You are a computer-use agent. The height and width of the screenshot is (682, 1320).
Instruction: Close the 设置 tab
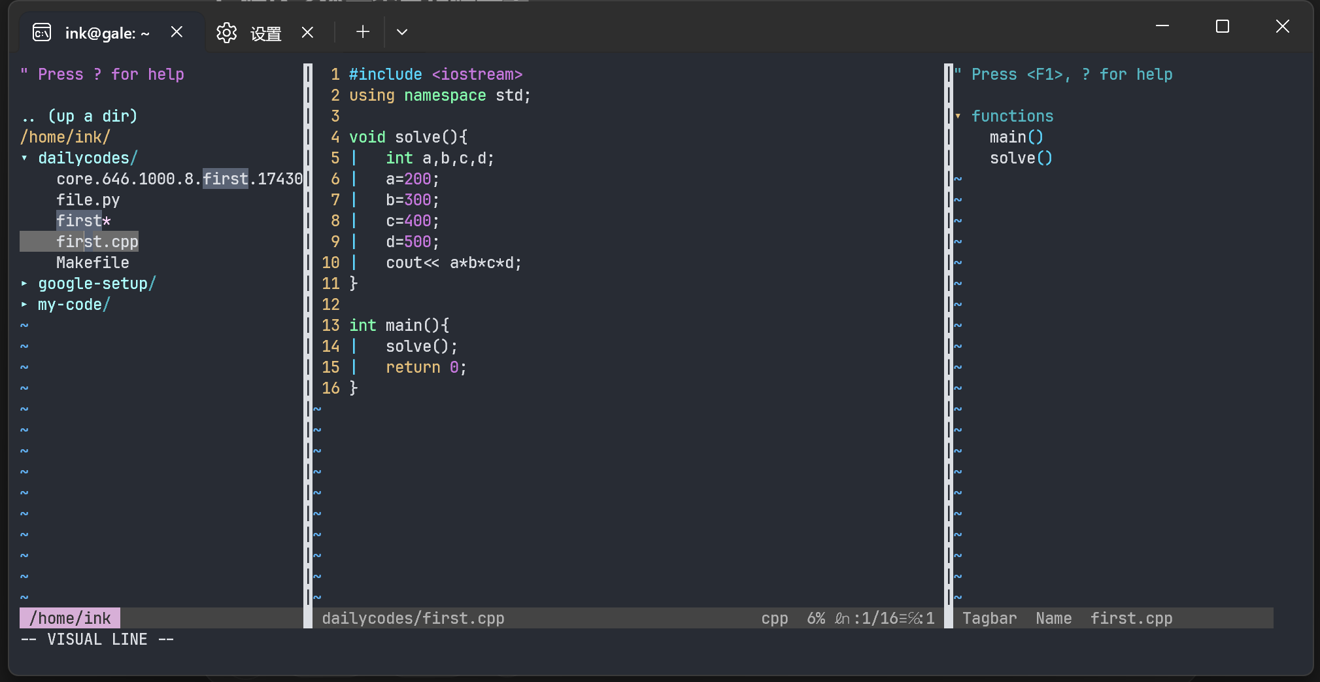pos(307,33)
